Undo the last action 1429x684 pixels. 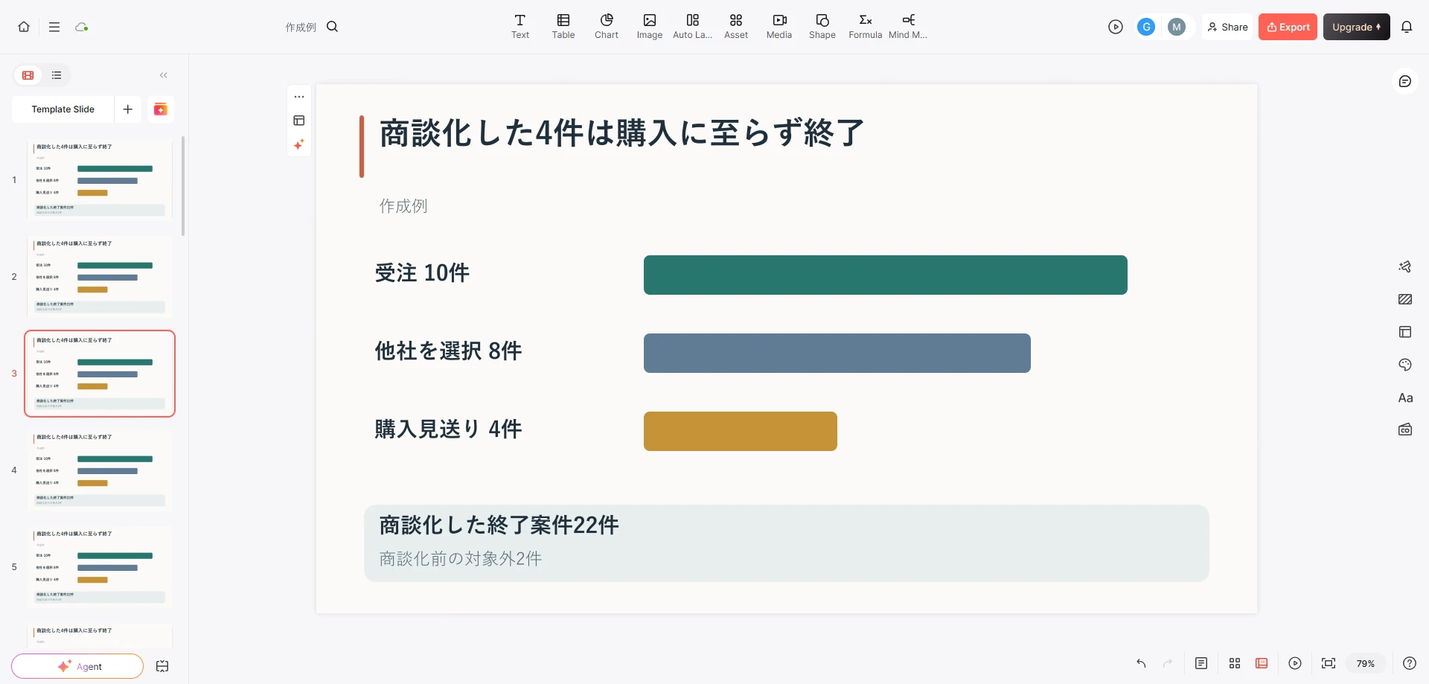click(1141, 663)
